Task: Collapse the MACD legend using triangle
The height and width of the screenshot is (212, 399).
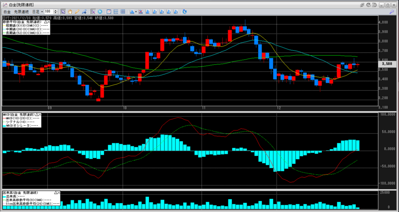Action: [37, 115]
